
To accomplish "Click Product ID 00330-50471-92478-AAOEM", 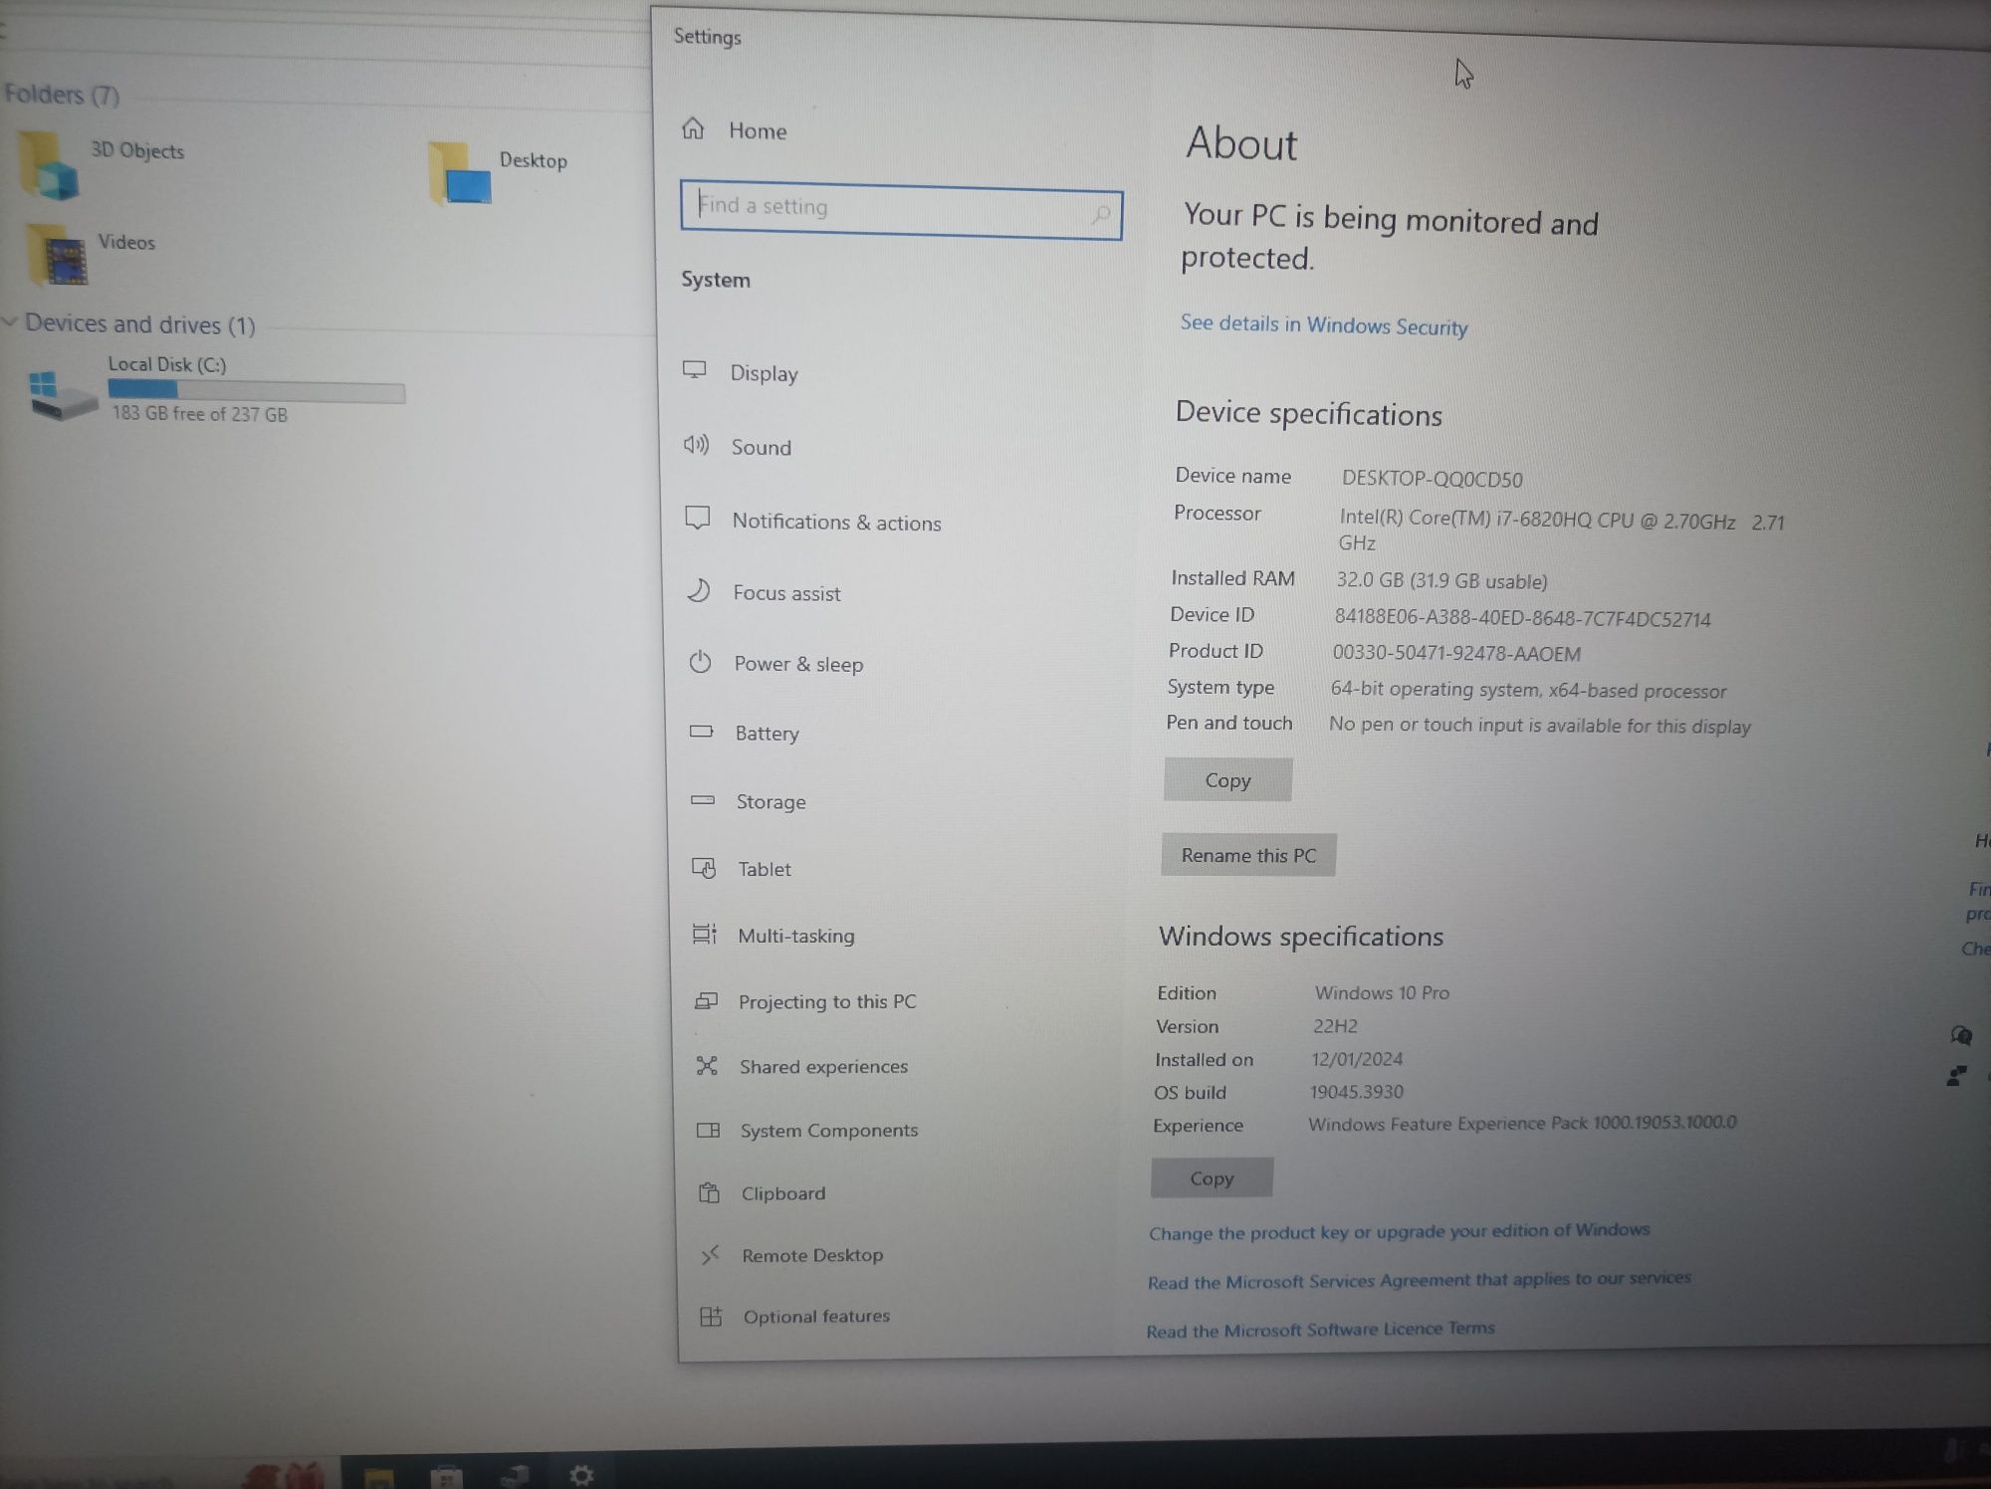I will pyautogui.click(x=1456, y=653).
